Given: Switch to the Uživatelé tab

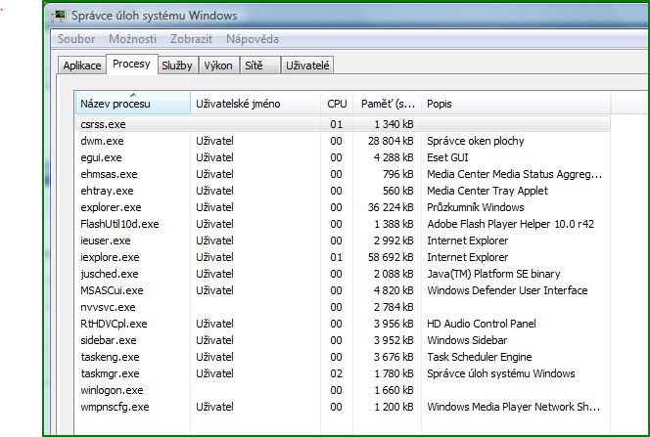Looking at the screenshot, I should 307,66.
